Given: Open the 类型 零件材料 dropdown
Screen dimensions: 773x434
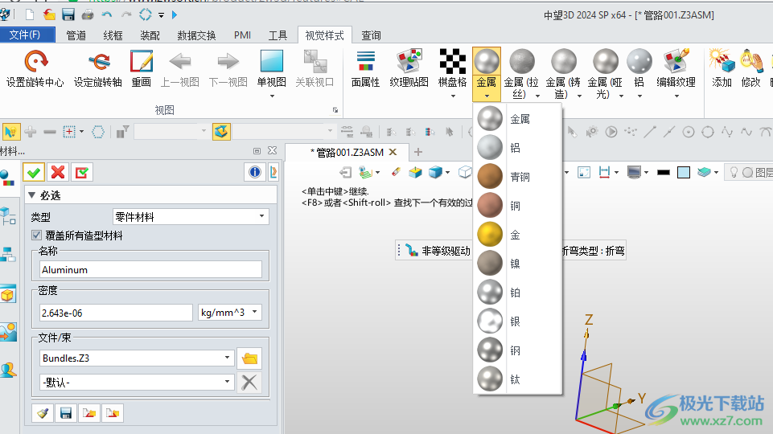Looking at the screenshot, I should (191, 216).
